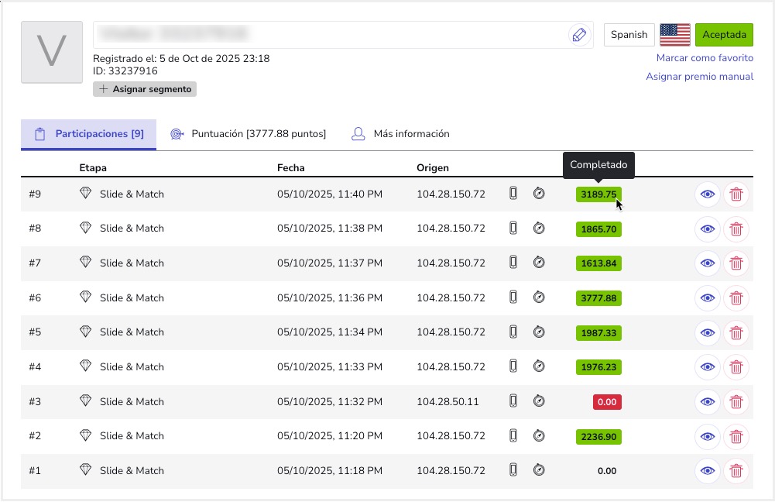Open the Aceptada status dropdown
The width and height of the screenshot is (775, 502).
tap(724, 35)
